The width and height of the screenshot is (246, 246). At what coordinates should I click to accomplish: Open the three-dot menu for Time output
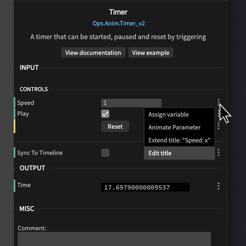219,186
